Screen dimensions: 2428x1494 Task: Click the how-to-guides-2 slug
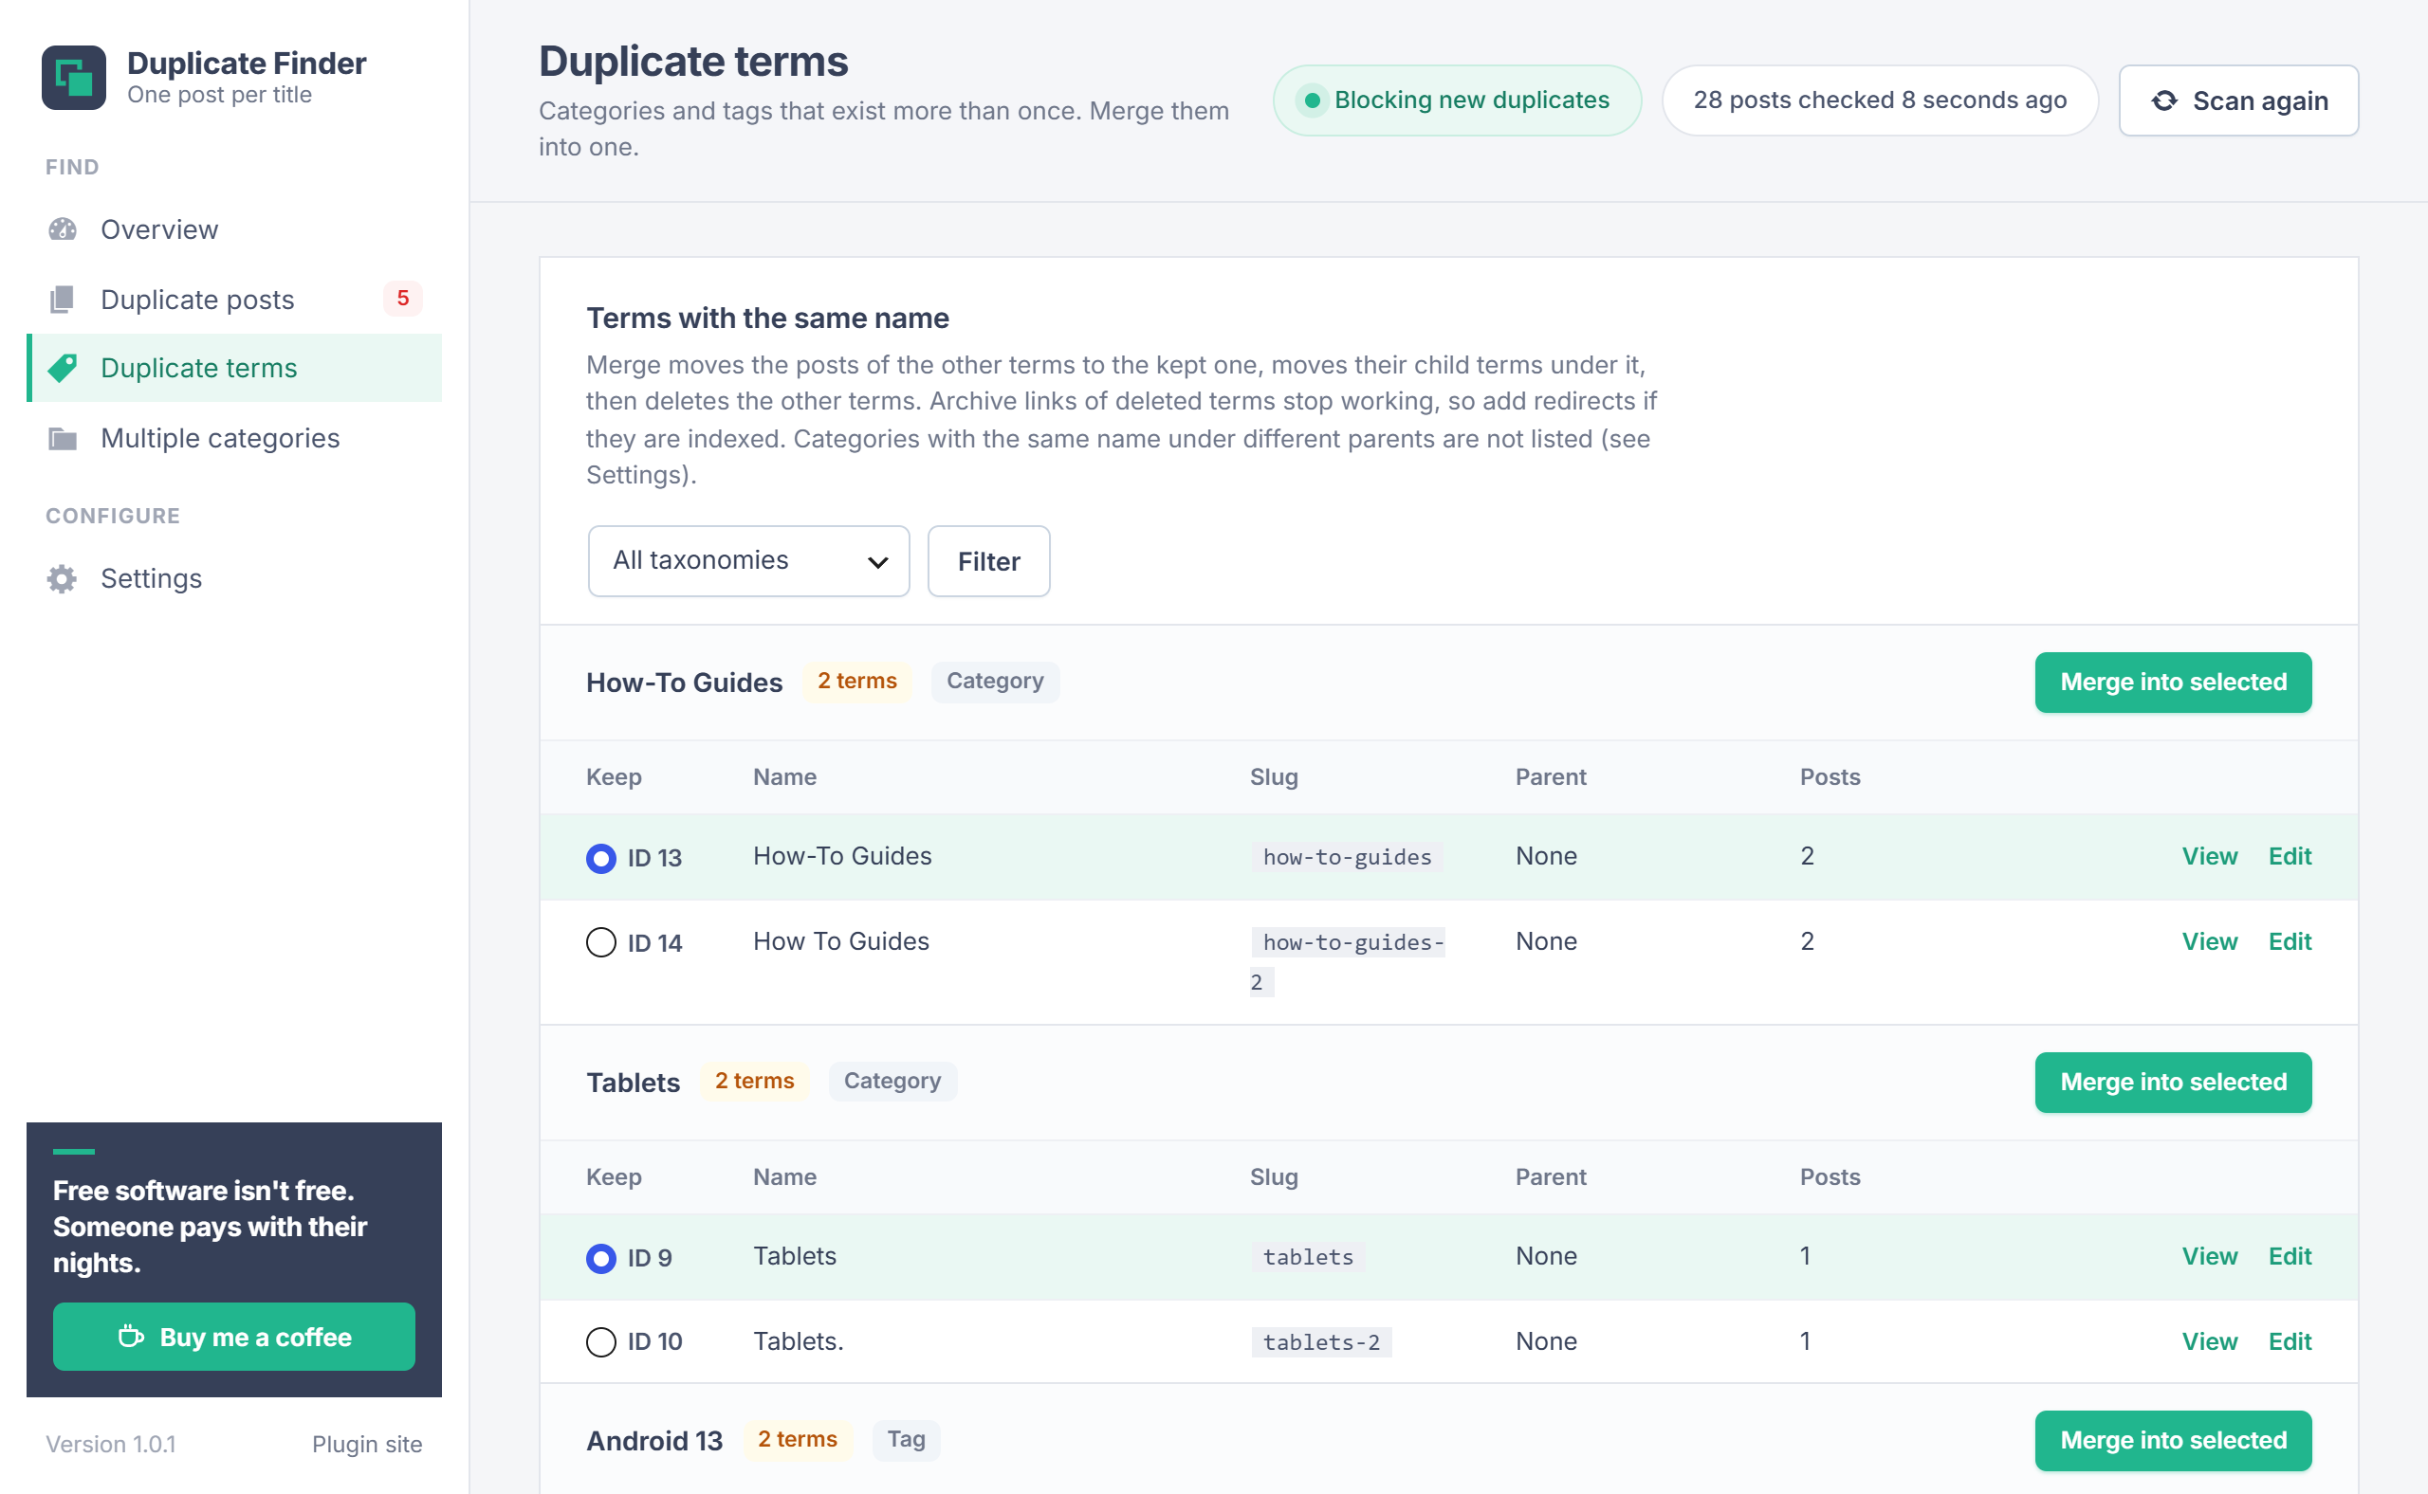click(1348, 961)
